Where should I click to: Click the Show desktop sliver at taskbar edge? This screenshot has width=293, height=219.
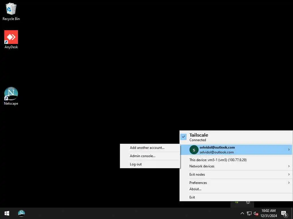coord(292,213)
